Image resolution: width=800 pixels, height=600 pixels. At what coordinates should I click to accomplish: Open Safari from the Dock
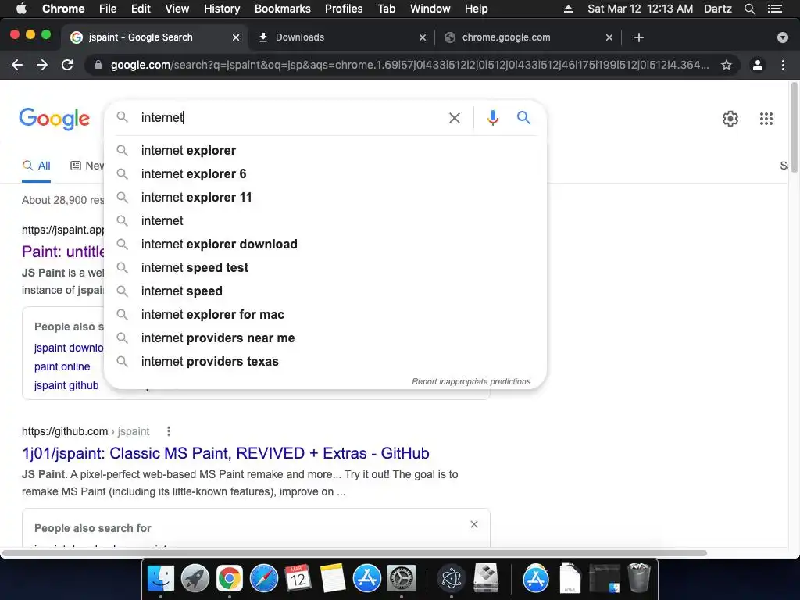[264, 579]
